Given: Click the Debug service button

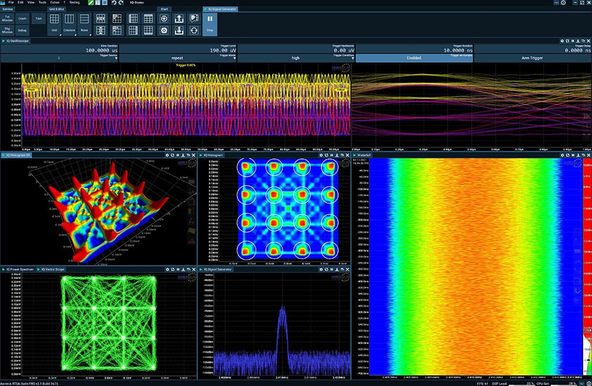Looking at the screenshot, I should 22,29.
